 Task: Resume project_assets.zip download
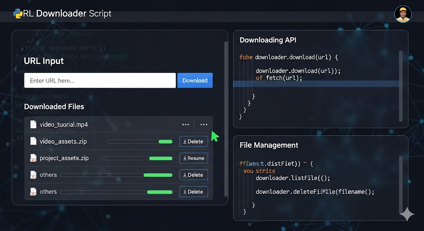[194, 158]
